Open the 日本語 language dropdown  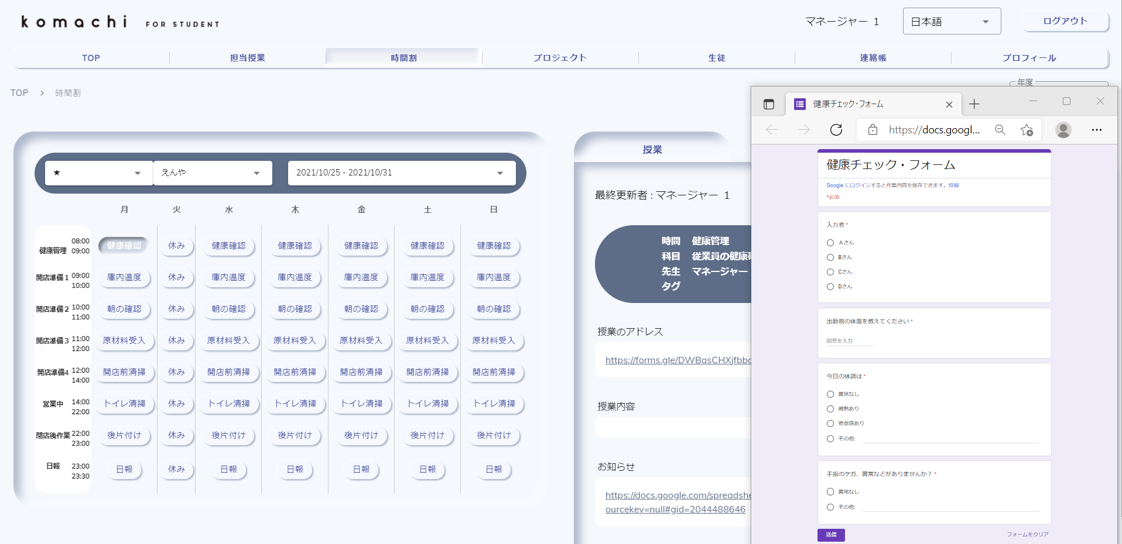pos(952,22)
